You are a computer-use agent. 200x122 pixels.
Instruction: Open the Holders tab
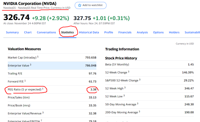[x=174, y=32]
